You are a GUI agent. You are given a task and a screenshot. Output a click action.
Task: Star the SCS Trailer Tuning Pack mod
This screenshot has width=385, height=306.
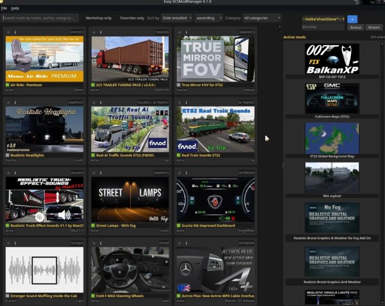94,32
